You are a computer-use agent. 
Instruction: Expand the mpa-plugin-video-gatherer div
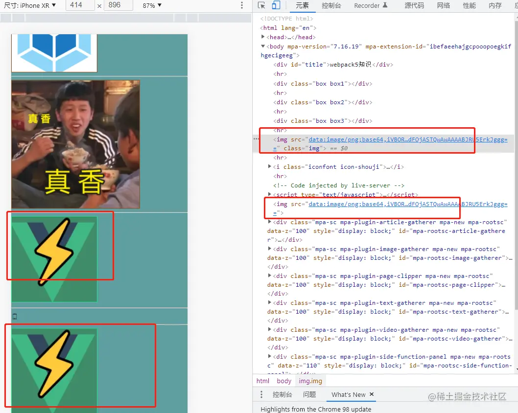click(270, 329)
